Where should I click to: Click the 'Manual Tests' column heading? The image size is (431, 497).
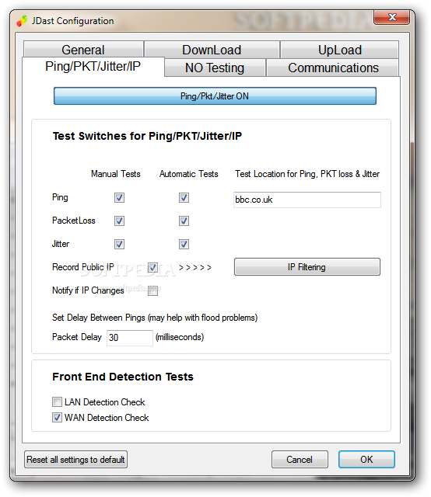pyautogui.click(x=116, y=174)
